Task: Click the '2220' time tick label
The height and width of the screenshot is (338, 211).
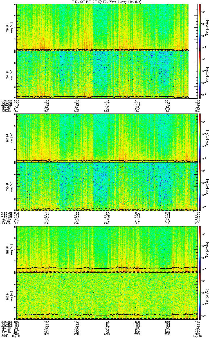Action: 47,333
